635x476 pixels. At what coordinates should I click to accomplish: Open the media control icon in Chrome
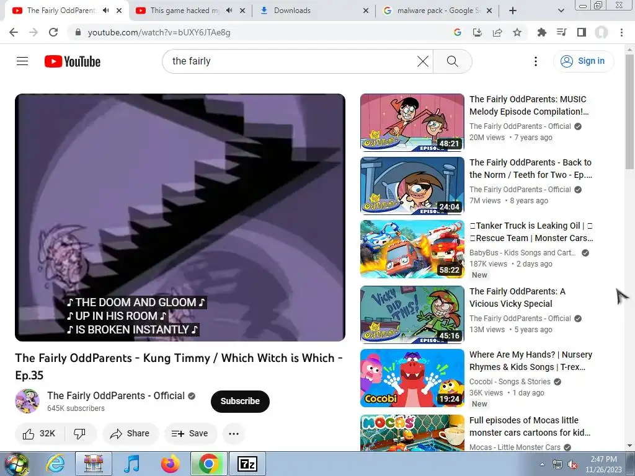562,32
